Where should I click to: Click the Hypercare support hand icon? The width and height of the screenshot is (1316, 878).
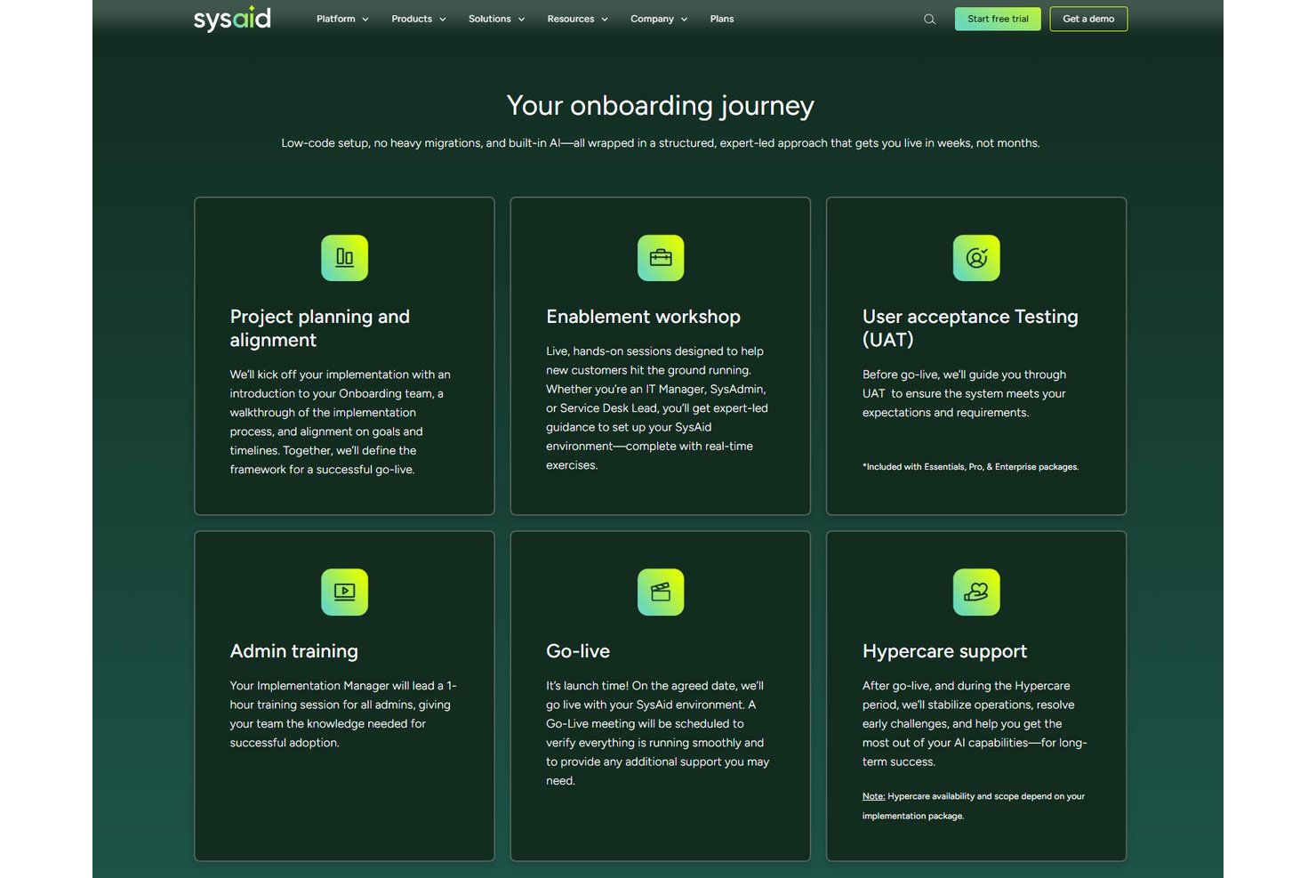976,592
